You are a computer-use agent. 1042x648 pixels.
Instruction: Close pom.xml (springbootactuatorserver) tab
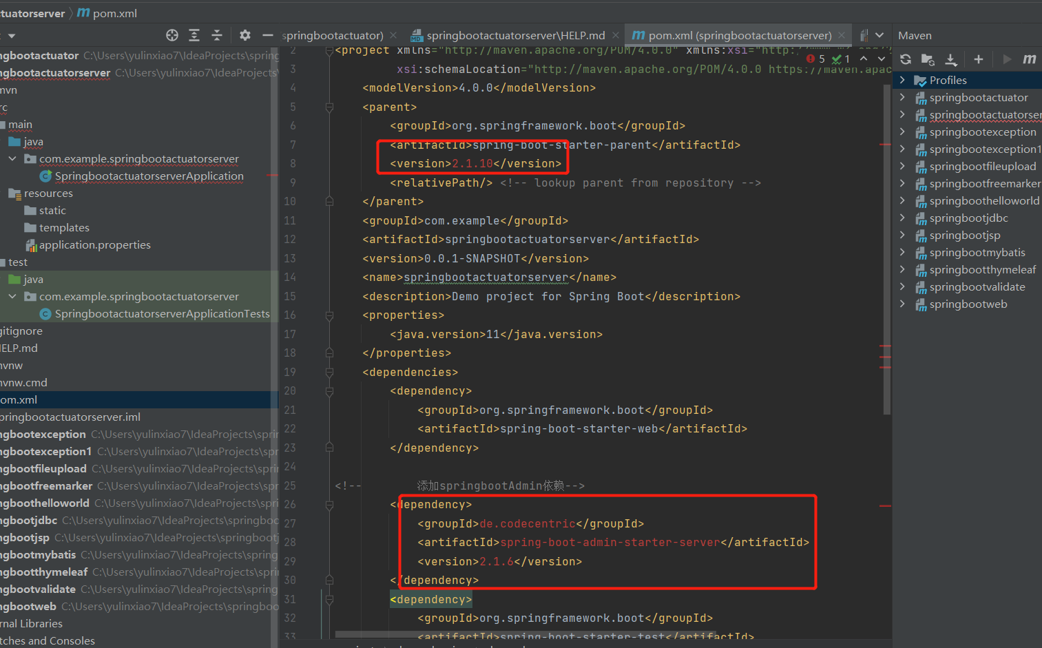[x=842, y=35]
